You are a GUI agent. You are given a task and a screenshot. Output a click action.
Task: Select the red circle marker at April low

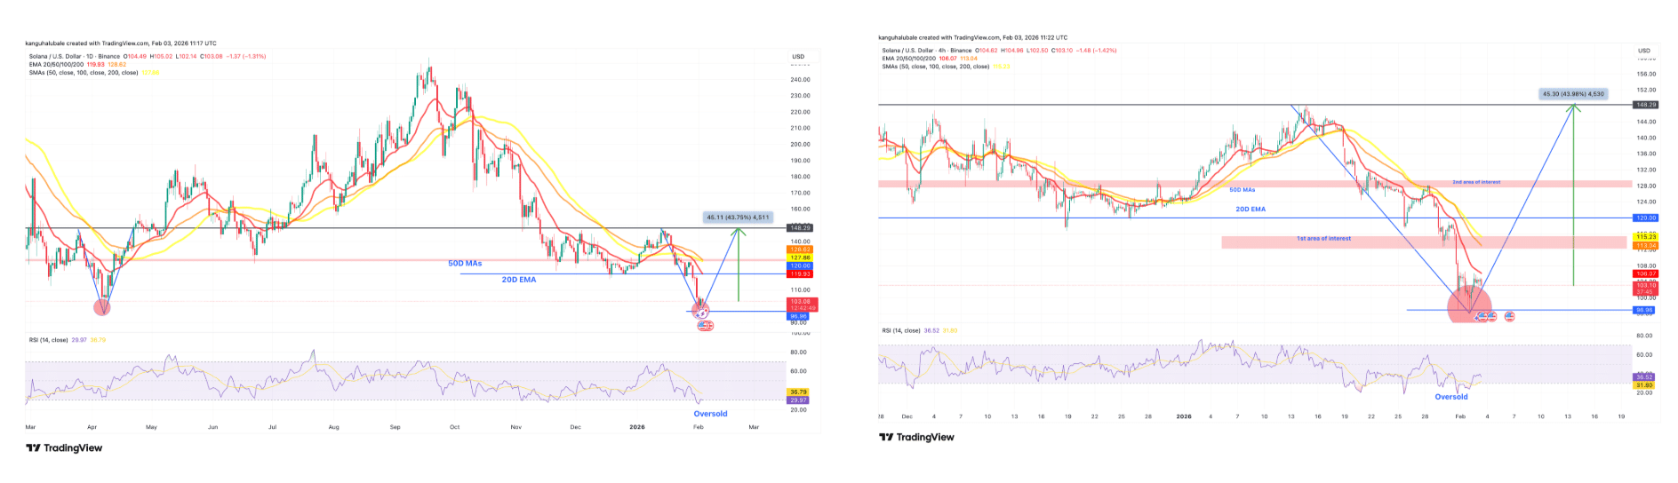coord(103,307)
